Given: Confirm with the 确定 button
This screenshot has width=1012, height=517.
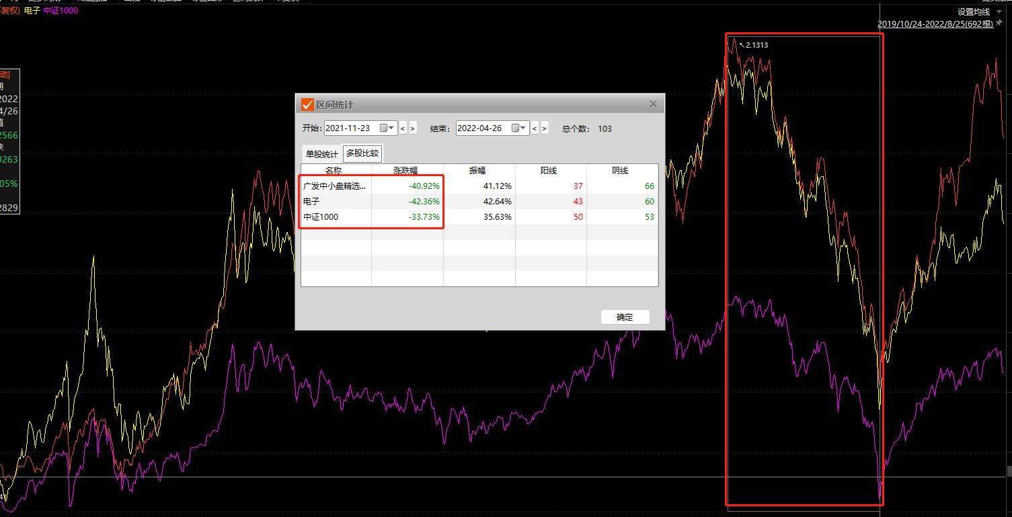Looking at the screenshot, I should click(625, 317).
